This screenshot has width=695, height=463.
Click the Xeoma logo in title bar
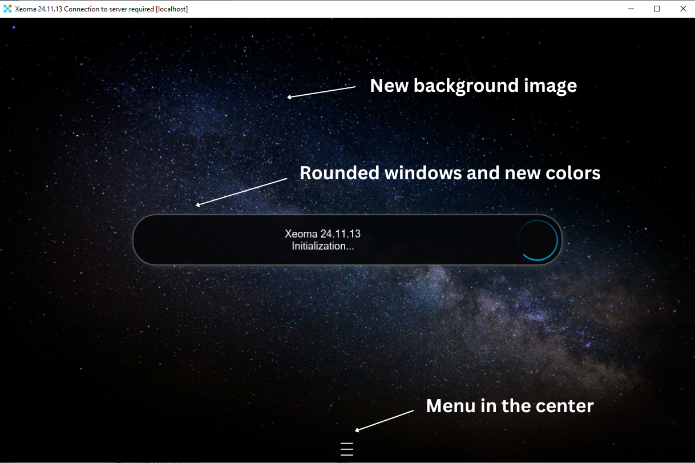pyautogui.click(x=7, y=9)
